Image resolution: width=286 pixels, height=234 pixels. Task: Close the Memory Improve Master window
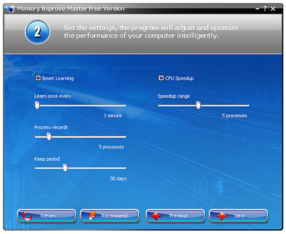pyautogui.click(x=273, y=9)
